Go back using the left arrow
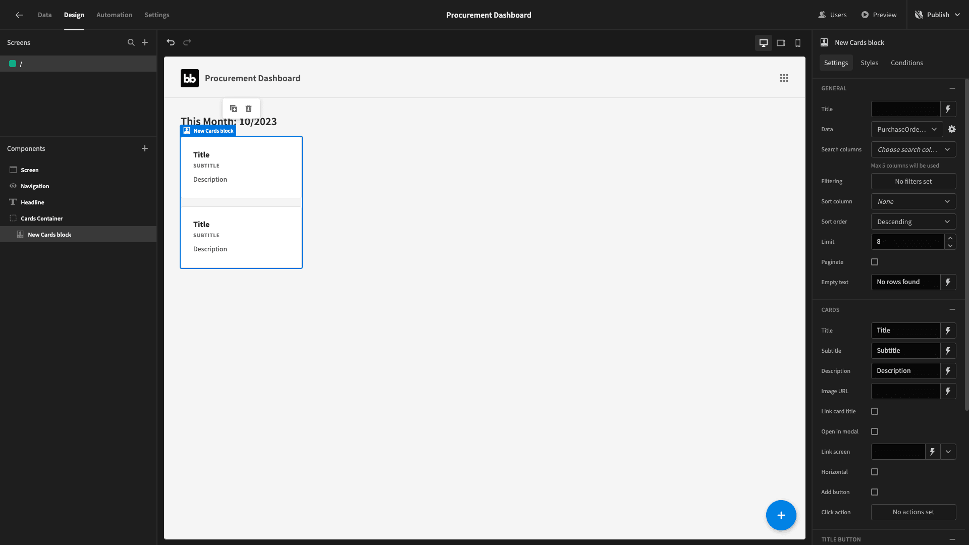 coord(19,15)
